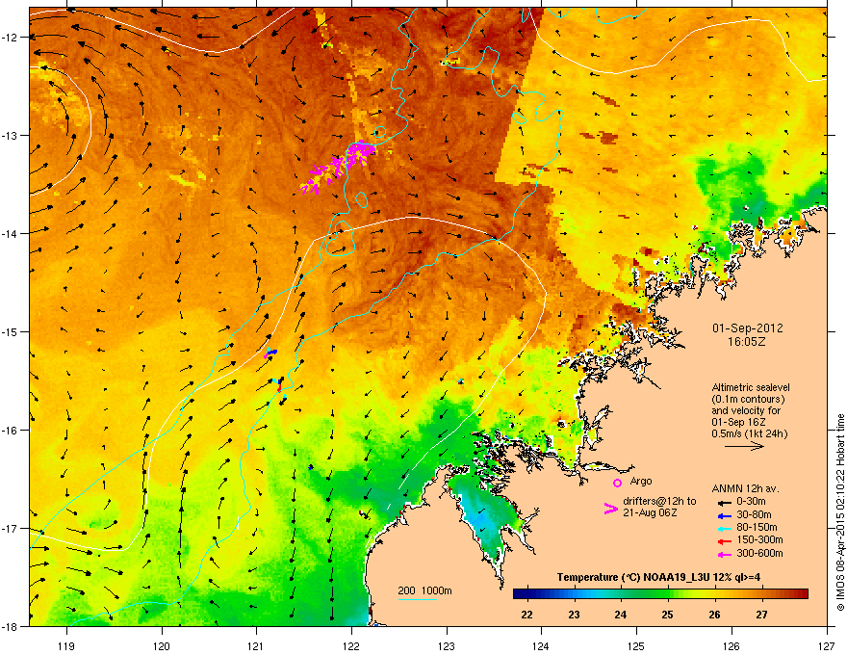Click the colorbar tick label 23
The height and width of the screenshot is (655, 847).
(x=574, y=615)
